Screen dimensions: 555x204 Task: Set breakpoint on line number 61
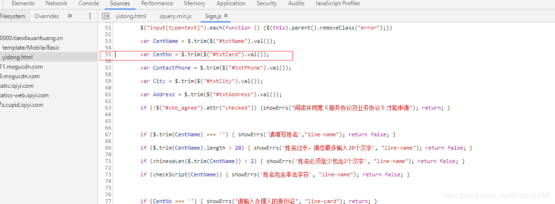pyautogui.click(x=108, y=94)
